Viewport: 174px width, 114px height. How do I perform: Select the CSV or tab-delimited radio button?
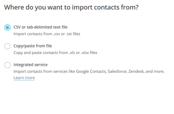(x=8, y=27)
